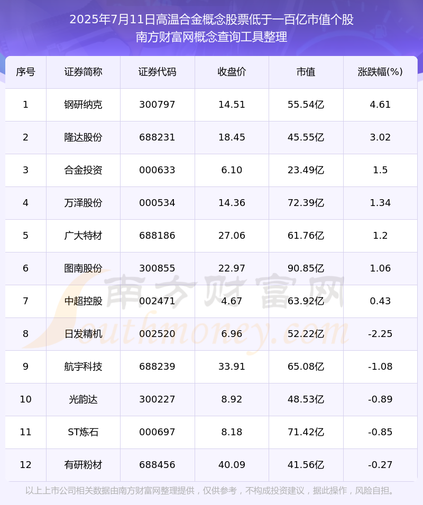Click closing price 33.91
423x505 pixels.
tap(232, 367)
